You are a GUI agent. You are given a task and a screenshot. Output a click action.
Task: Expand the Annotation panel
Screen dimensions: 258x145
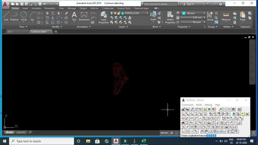[x=83, y=27]
